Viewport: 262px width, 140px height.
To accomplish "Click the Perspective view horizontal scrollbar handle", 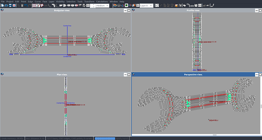I will pos(215,135).
